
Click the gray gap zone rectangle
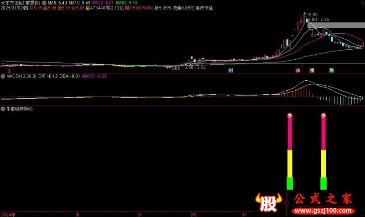click(336, 26)
